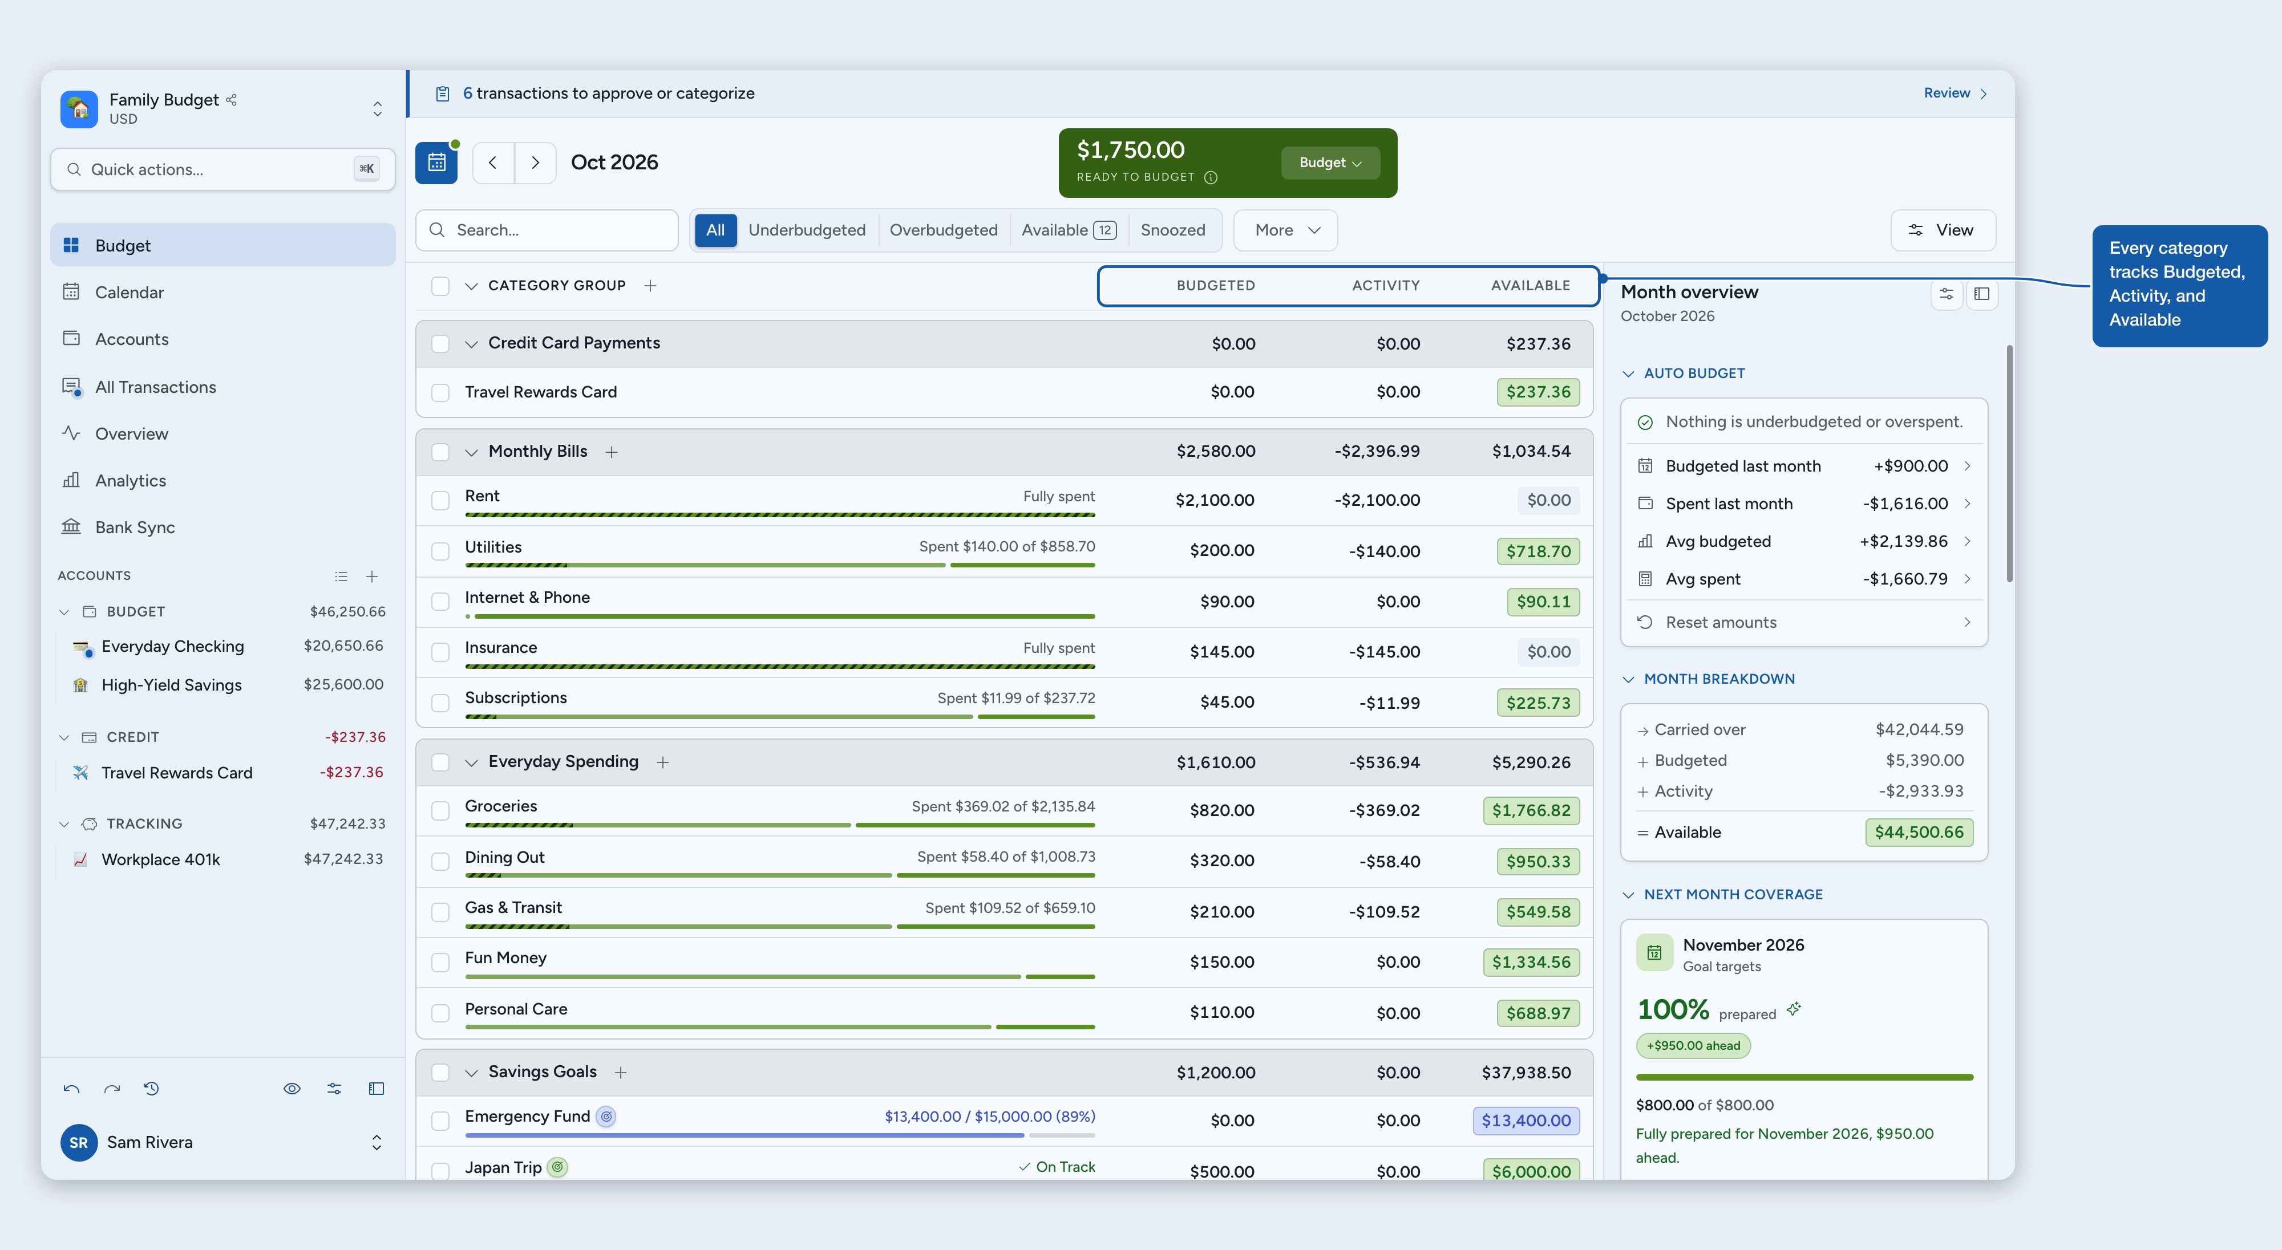2282x1250 pixels.
Task: Click the category Search field
Action: pyautogui.click(x=547, y=230)
